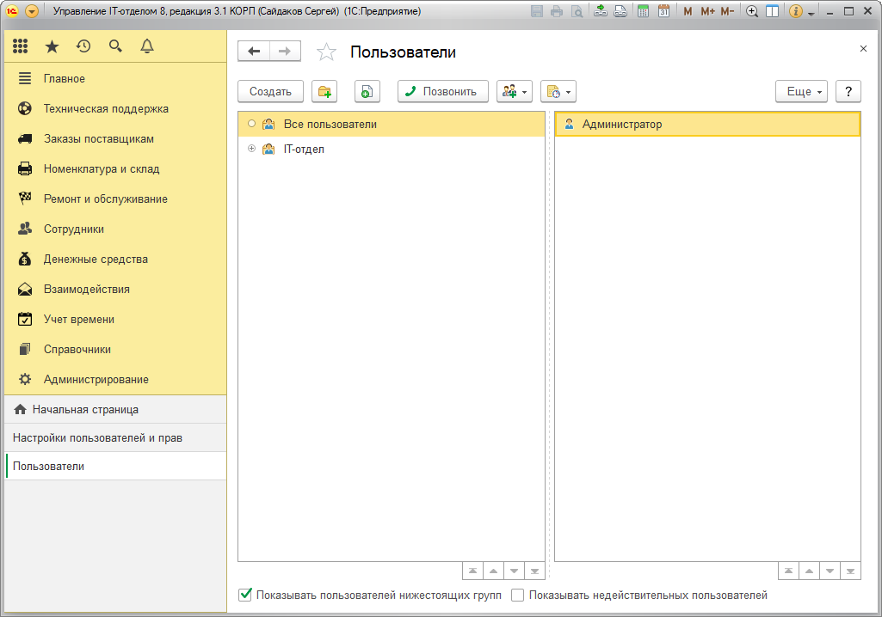
Task: Open Ремонт и обслуживание section
Action: point(115,199)
